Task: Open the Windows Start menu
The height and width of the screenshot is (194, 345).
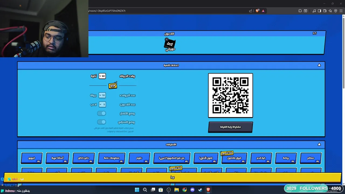Action: (x=137, y=190)
